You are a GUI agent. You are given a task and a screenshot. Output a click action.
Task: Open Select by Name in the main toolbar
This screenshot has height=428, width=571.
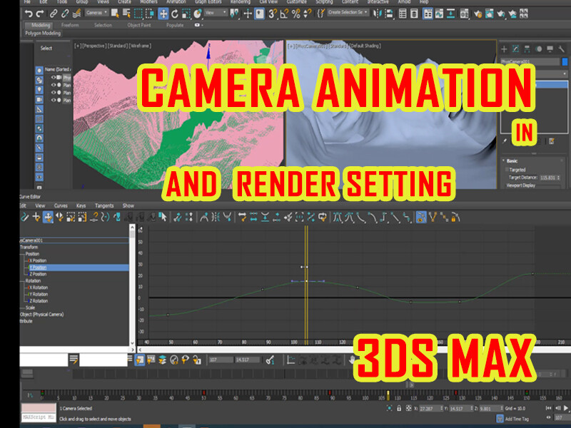point(126,12)
